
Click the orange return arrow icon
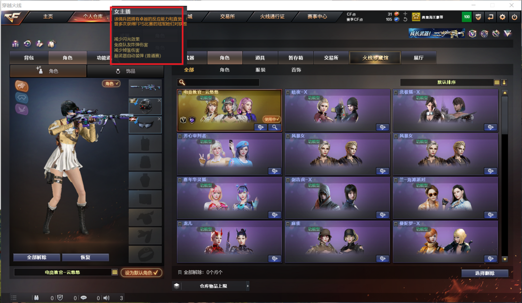(x=491, y=17)
